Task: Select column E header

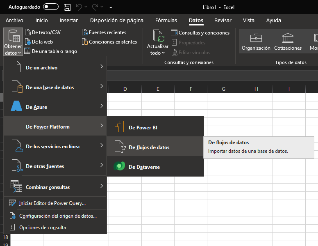Action: pos(158,89)
